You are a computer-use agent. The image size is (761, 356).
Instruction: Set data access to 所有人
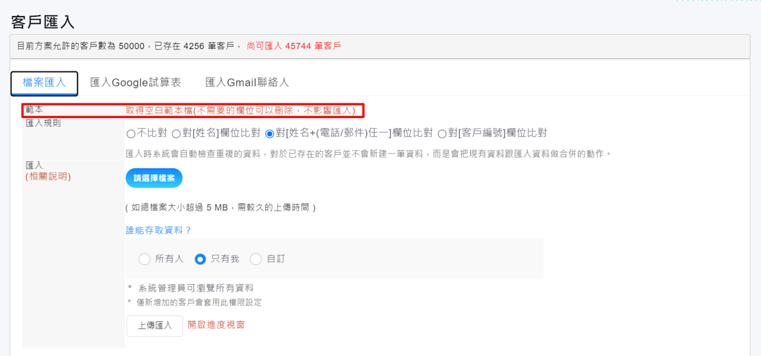pos(144,259)
